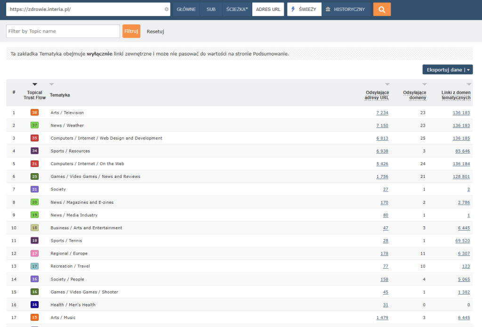This screenshot has width=482, height=327.
Task: Click the orange search magnifier button
Action: coord(382,9)
